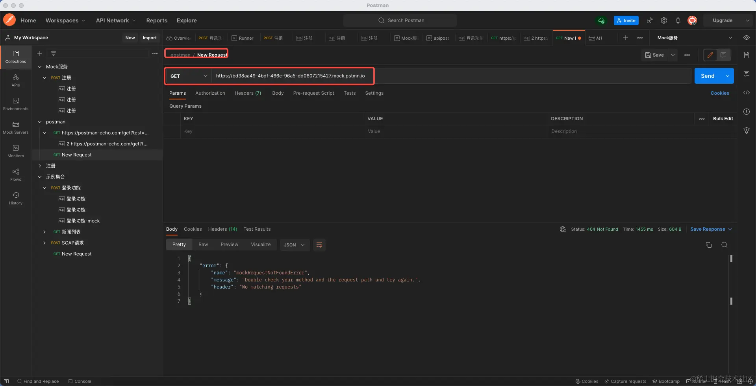Open the request info icon
Image resolution: width=756 pixels, height=386 pixels.
[747, 112]
